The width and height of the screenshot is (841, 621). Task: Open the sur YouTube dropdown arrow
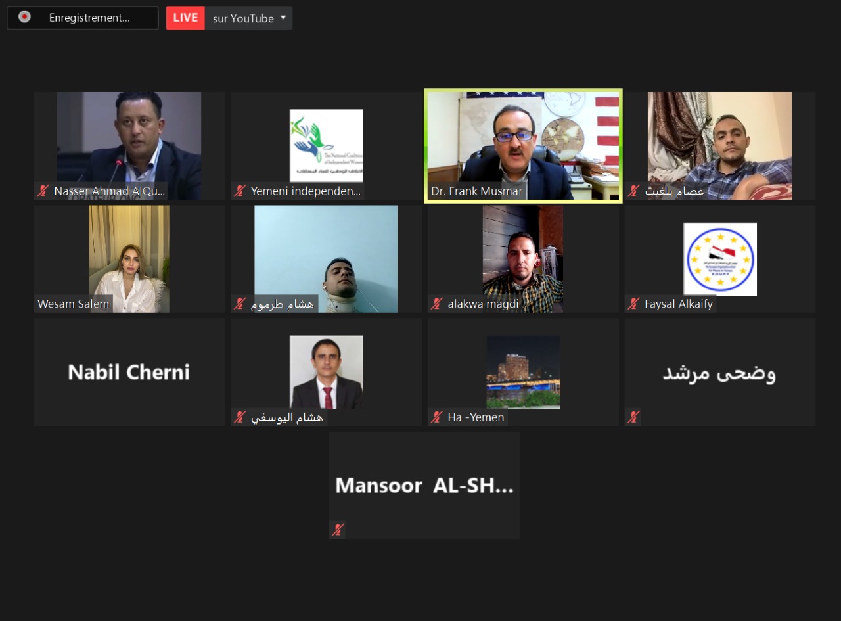pyautogui.click(x=283, y=18)
